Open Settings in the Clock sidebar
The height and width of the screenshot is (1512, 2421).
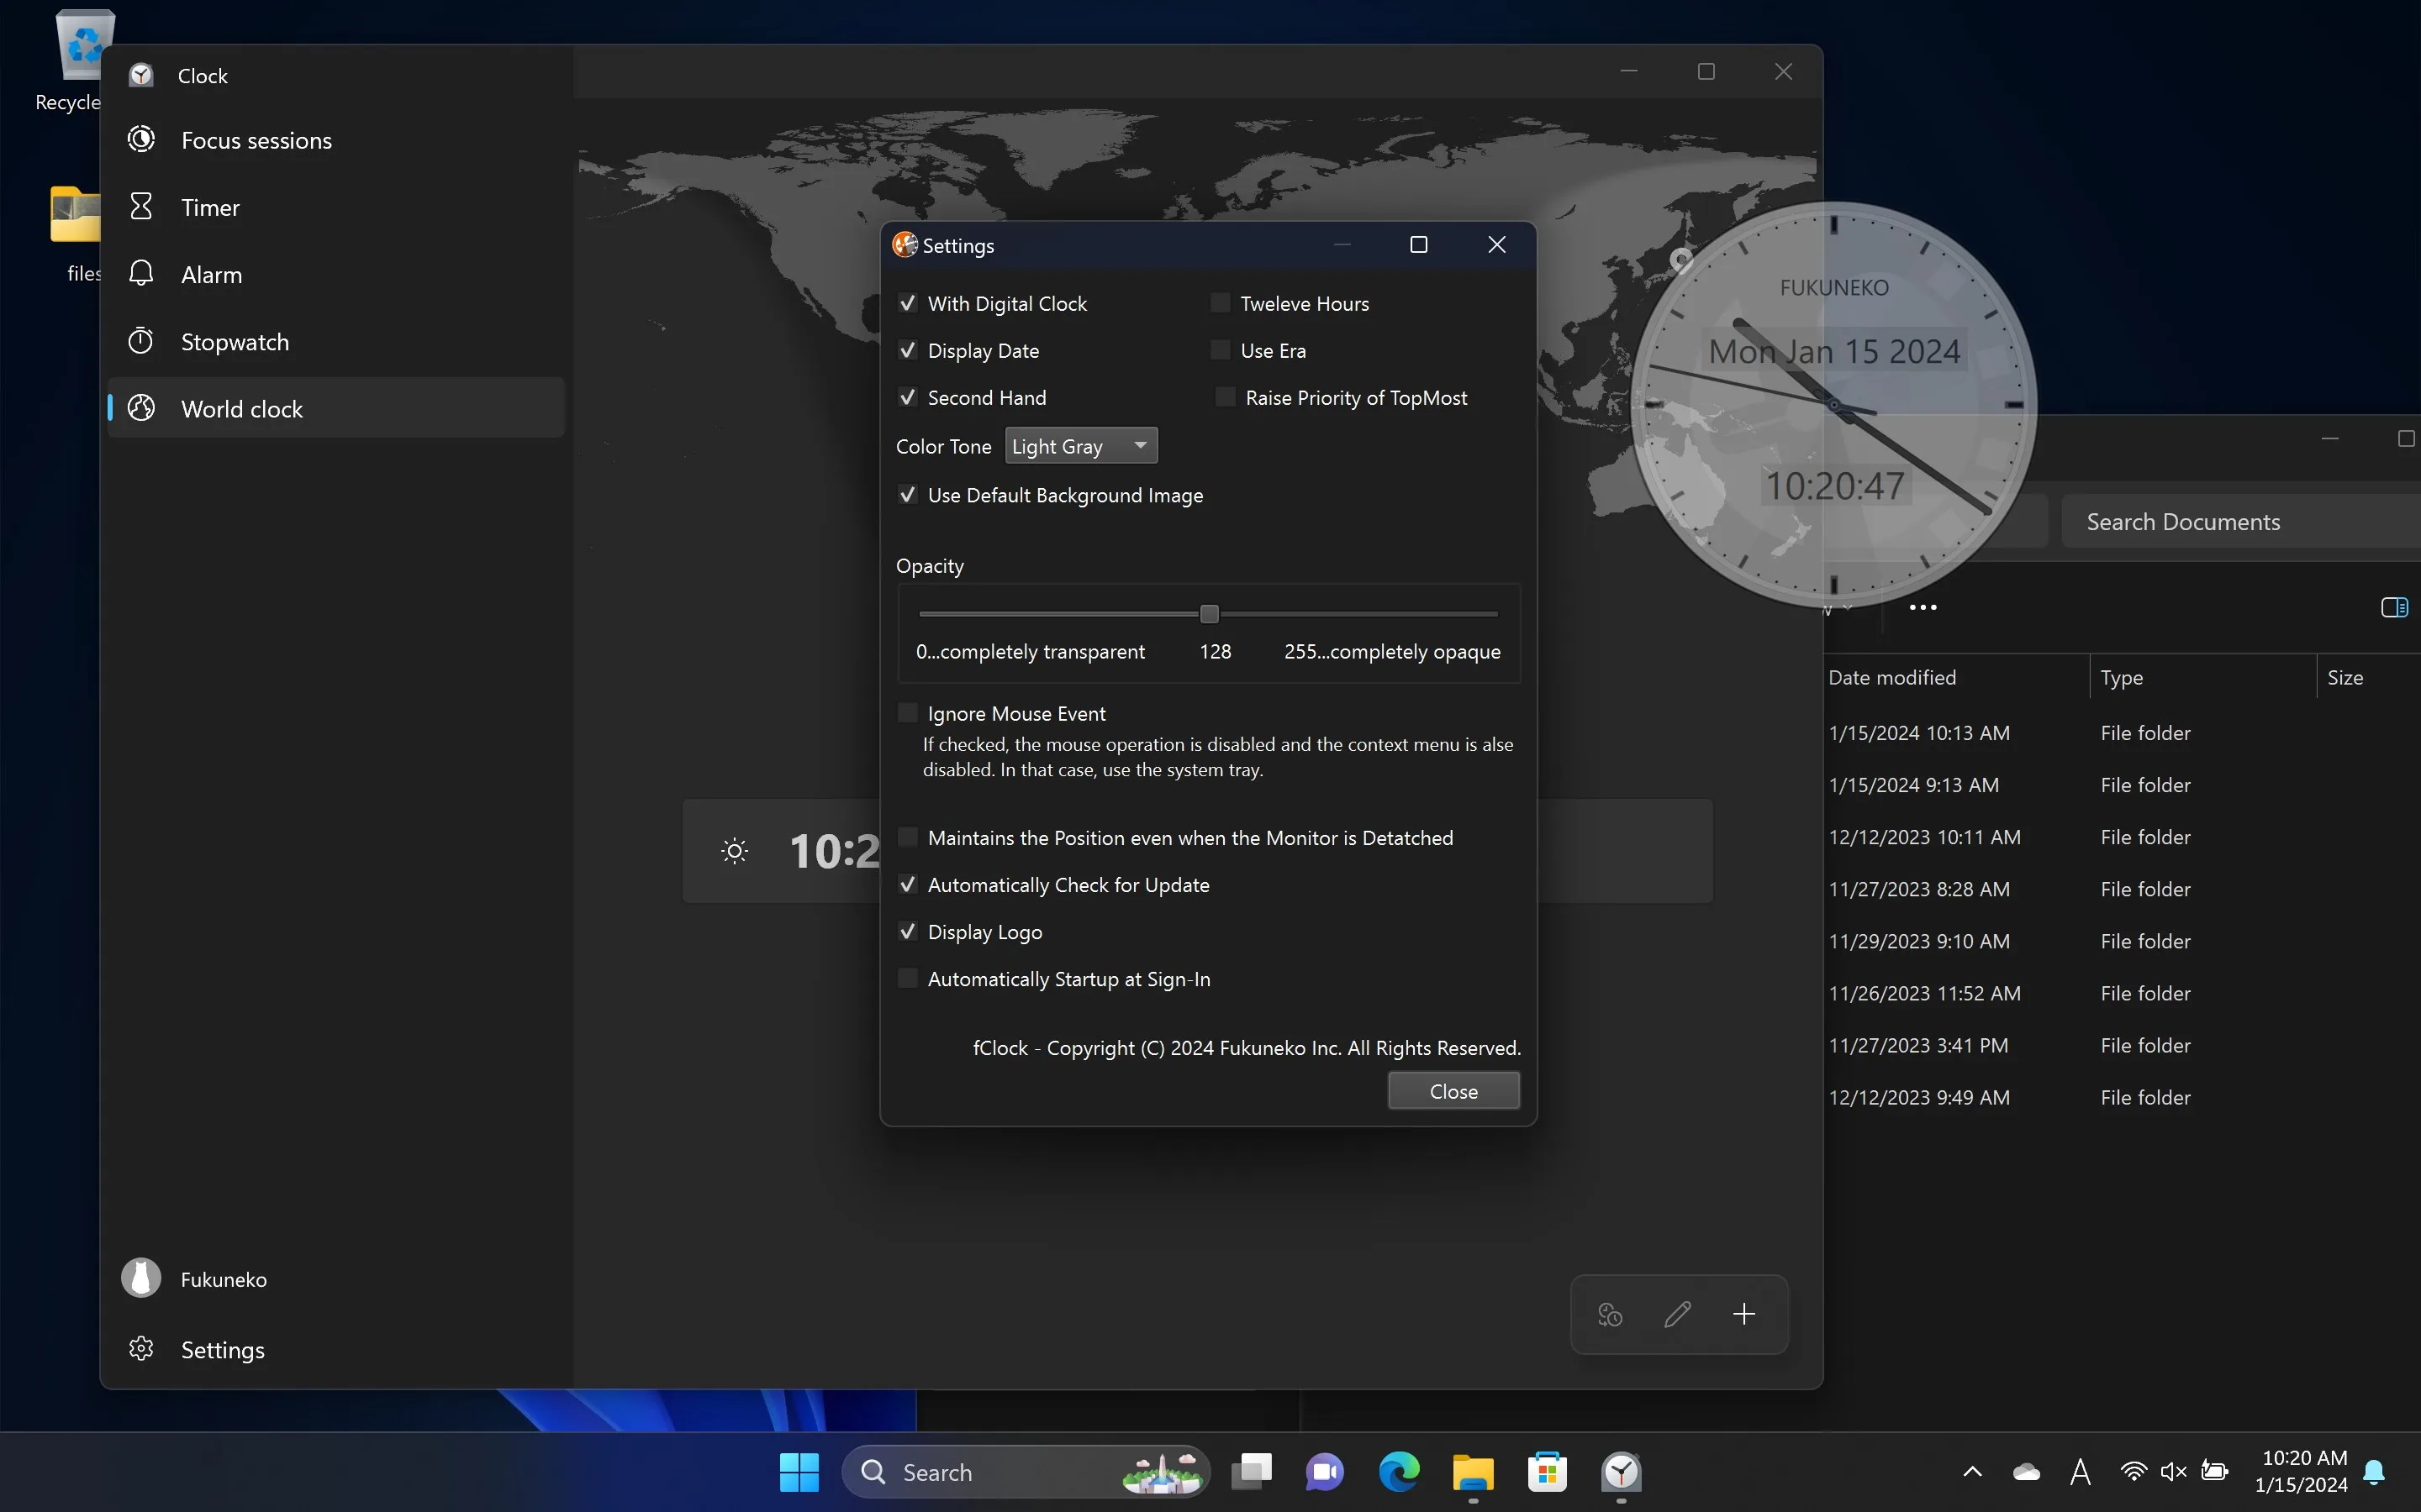point(336,1349)
